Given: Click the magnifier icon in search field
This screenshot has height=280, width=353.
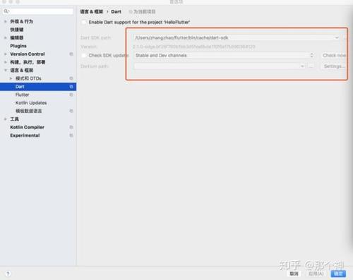Looking at the screenshot, I should 6,11.
